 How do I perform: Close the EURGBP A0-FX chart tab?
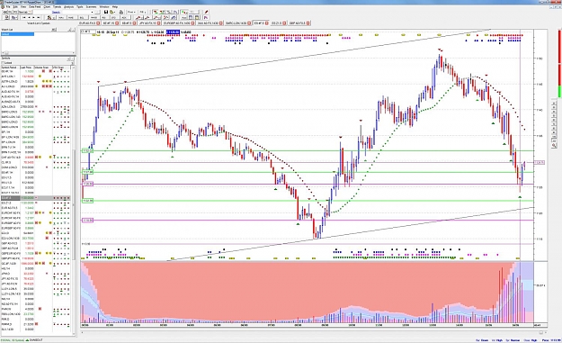pos(192,23)
